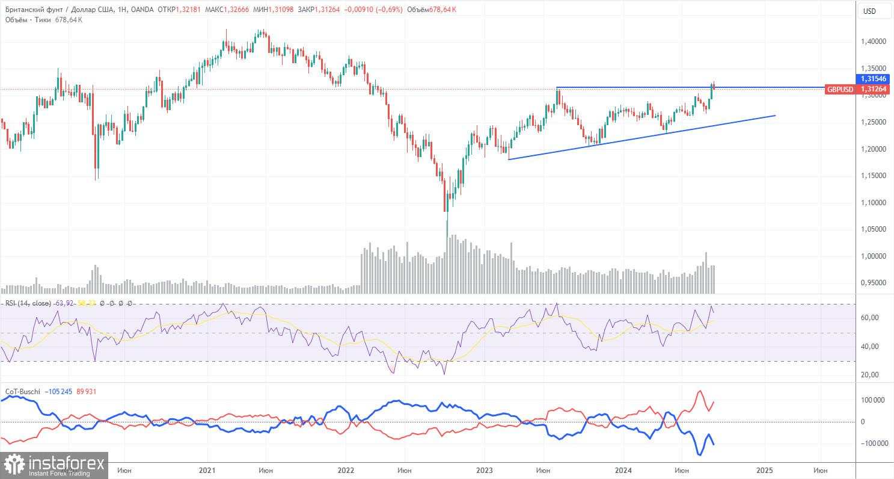
Task: Select the RSI (14, close) indicator legend
Action: coord(28,303)
